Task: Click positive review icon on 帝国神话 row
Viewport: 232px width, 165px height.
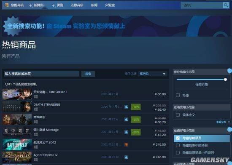Action: 126,120
